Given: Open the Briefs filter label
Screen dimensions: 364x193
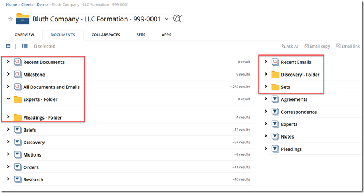Looking at the screenshot, I should click(x=30, y=130).
